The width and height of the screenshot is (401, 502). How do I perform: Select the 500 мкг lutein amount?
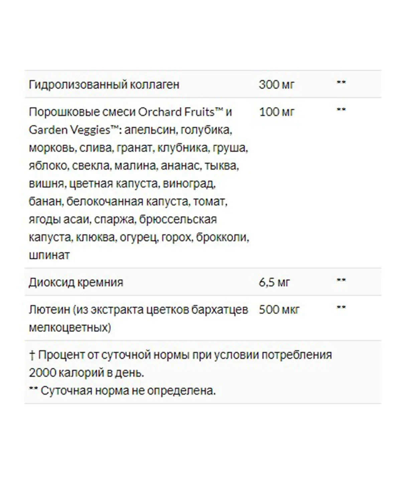[279, 310]
